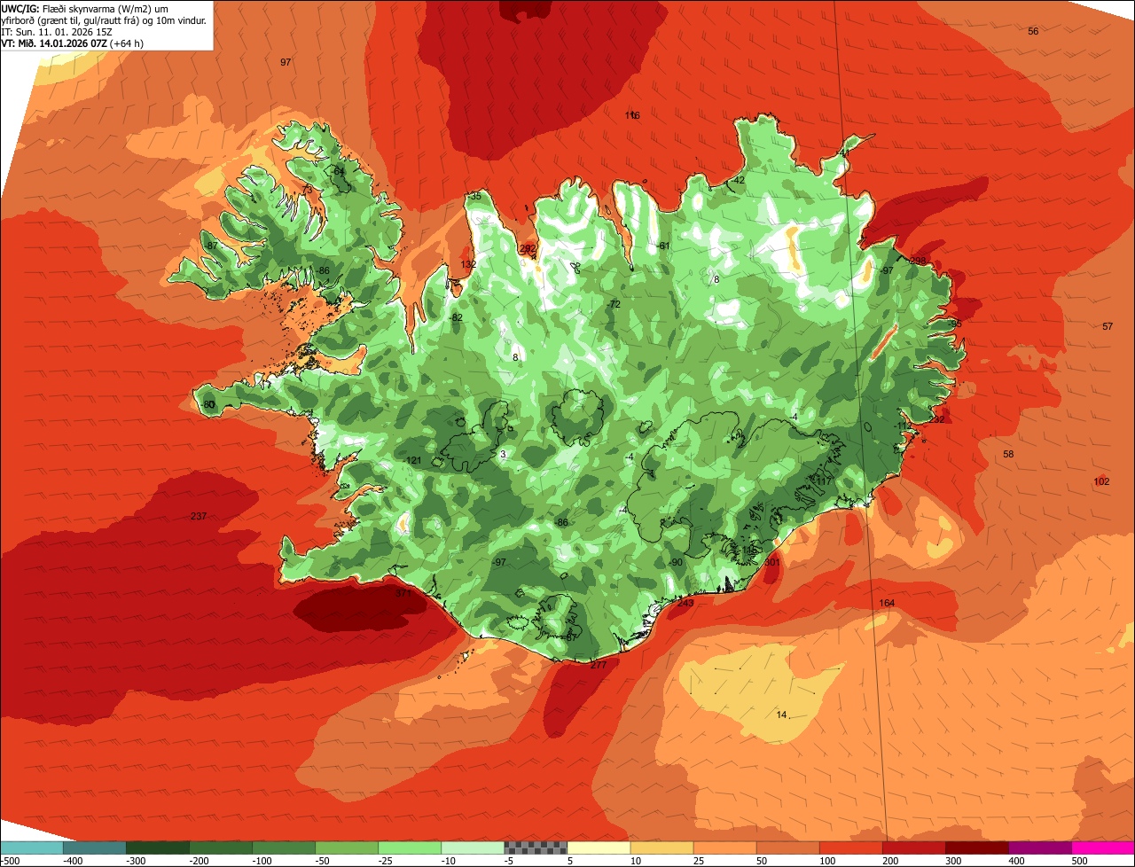
Task: Select the darkest green swatch between -300 and -200
Action: [158, 847]
